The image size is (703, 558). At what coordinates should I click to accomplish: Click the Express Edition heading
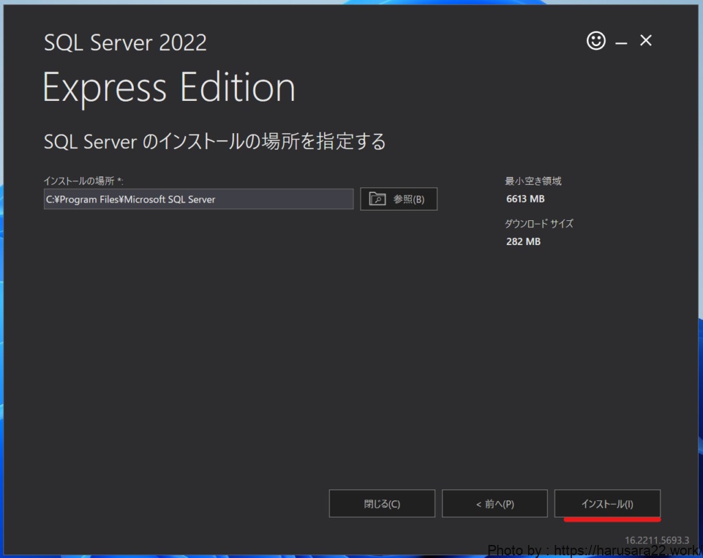169,88
